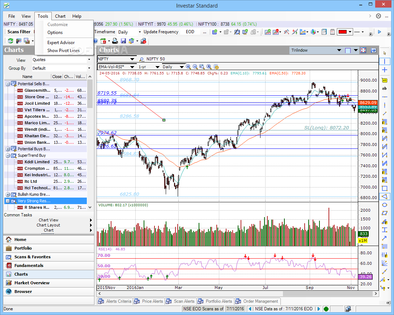Select Options from Tools menu
Screen dimensions: 394x315
point(55,33)
